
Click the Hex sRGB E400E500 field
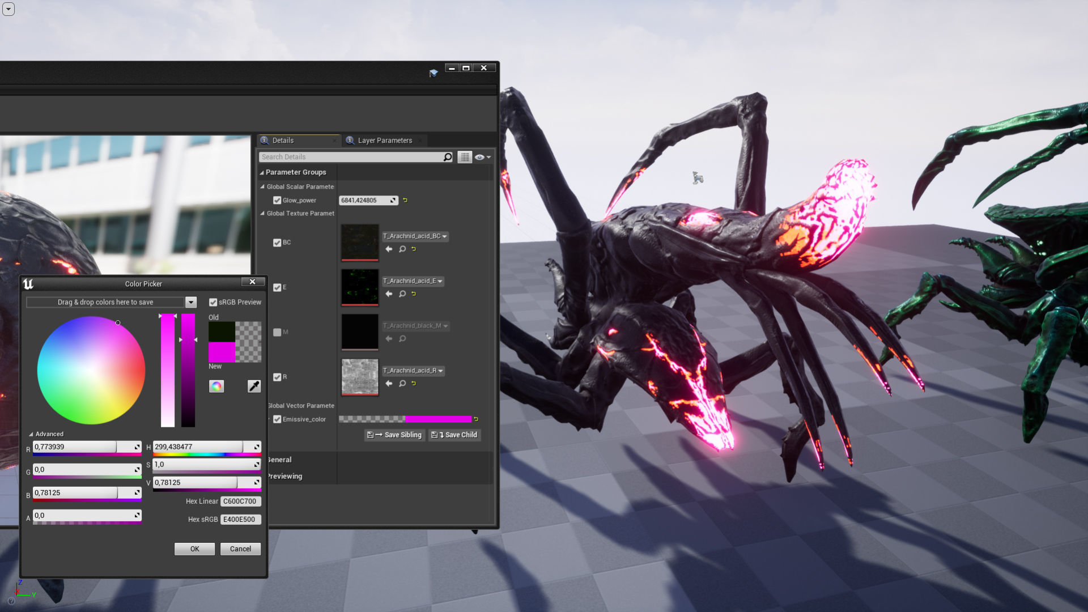(x=240, y=520)
